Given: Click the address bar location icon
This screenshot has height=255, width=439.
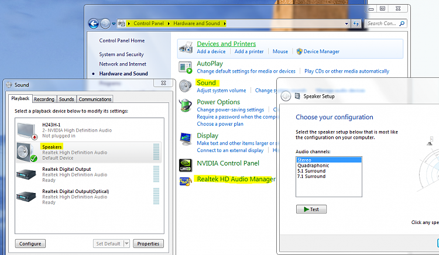Looking at the screenshot, I should [x=122, y=23].
